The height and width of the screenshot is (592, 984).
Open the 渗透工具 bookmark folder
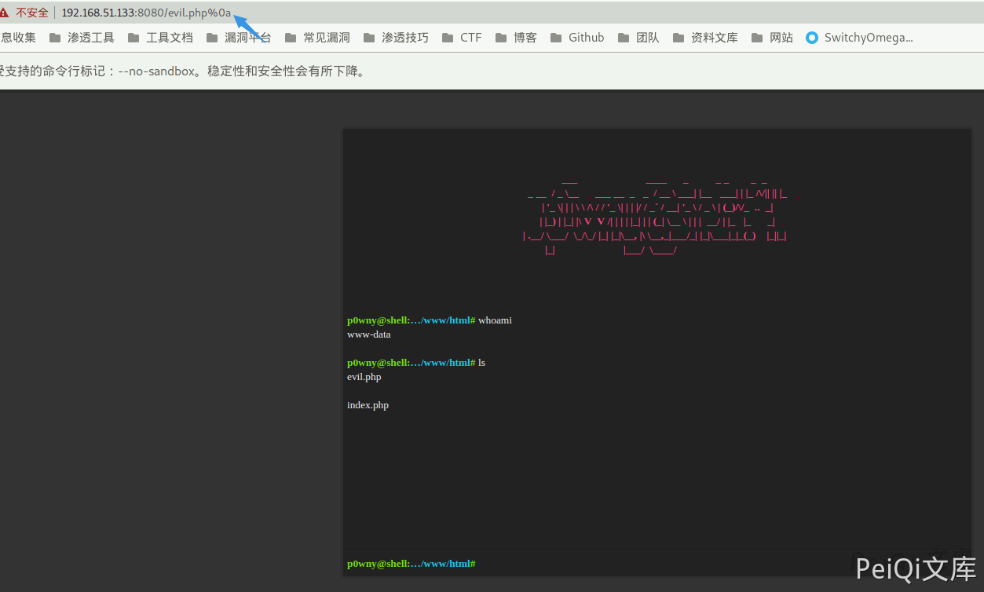(x=82, y=38)
